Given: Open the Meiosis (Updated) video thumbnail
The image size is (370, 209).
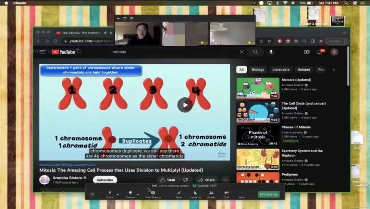Looking at the screenshot, I should pyautogui.click(x=258, y=88).
